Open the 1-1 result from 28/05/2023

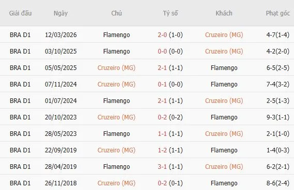pos(162,133)
